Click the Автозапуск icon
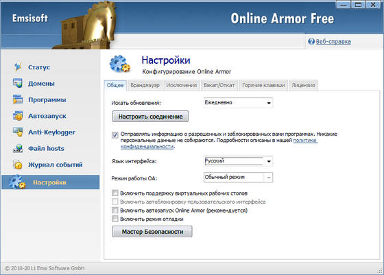The image size is (384, 275). pyautogui.click(x=18, y=116)
